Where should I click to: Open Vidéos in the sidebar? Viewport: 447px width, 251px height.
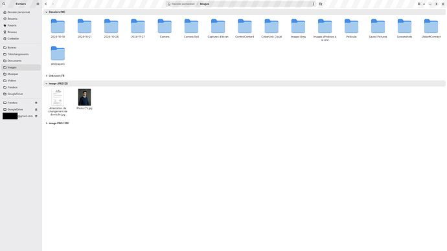click(x=21, y=80)
